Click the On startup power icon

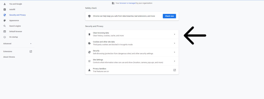5,37
